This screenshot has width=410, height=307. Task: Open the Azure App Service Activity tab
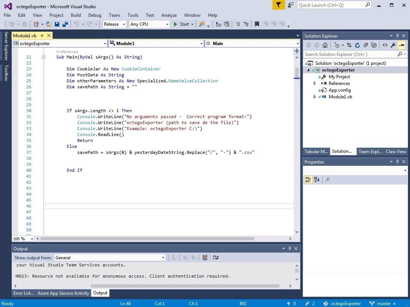coord(63,293)
